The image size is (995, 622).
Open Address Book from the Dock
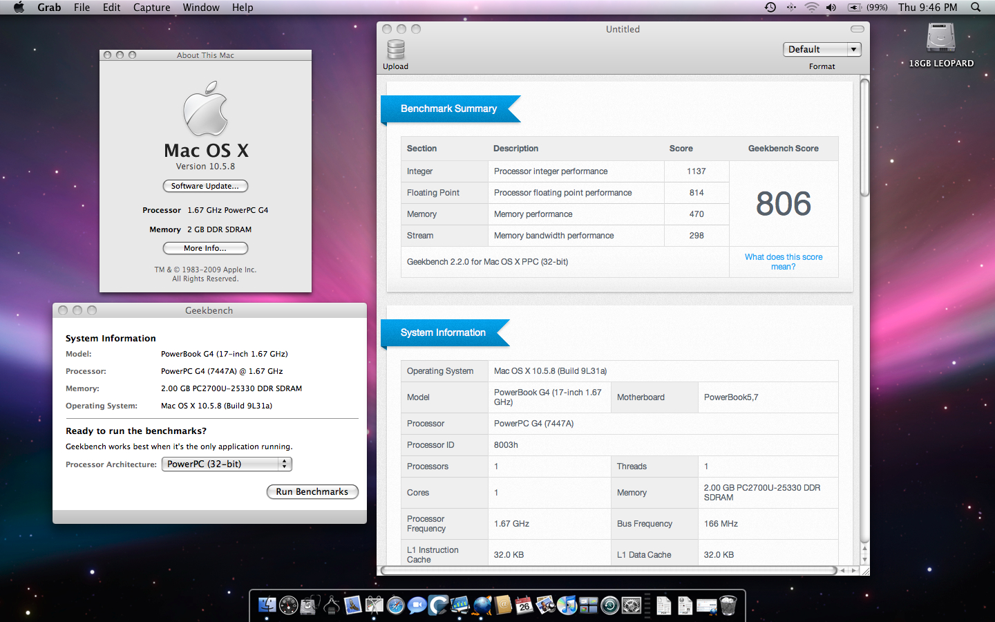pos(503,605)
